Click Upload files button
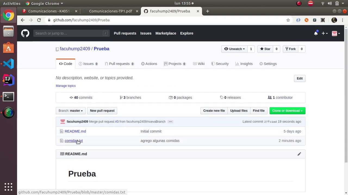Image resolution: width=348 pixels, height=195 pixels. [x=239, y=111]
